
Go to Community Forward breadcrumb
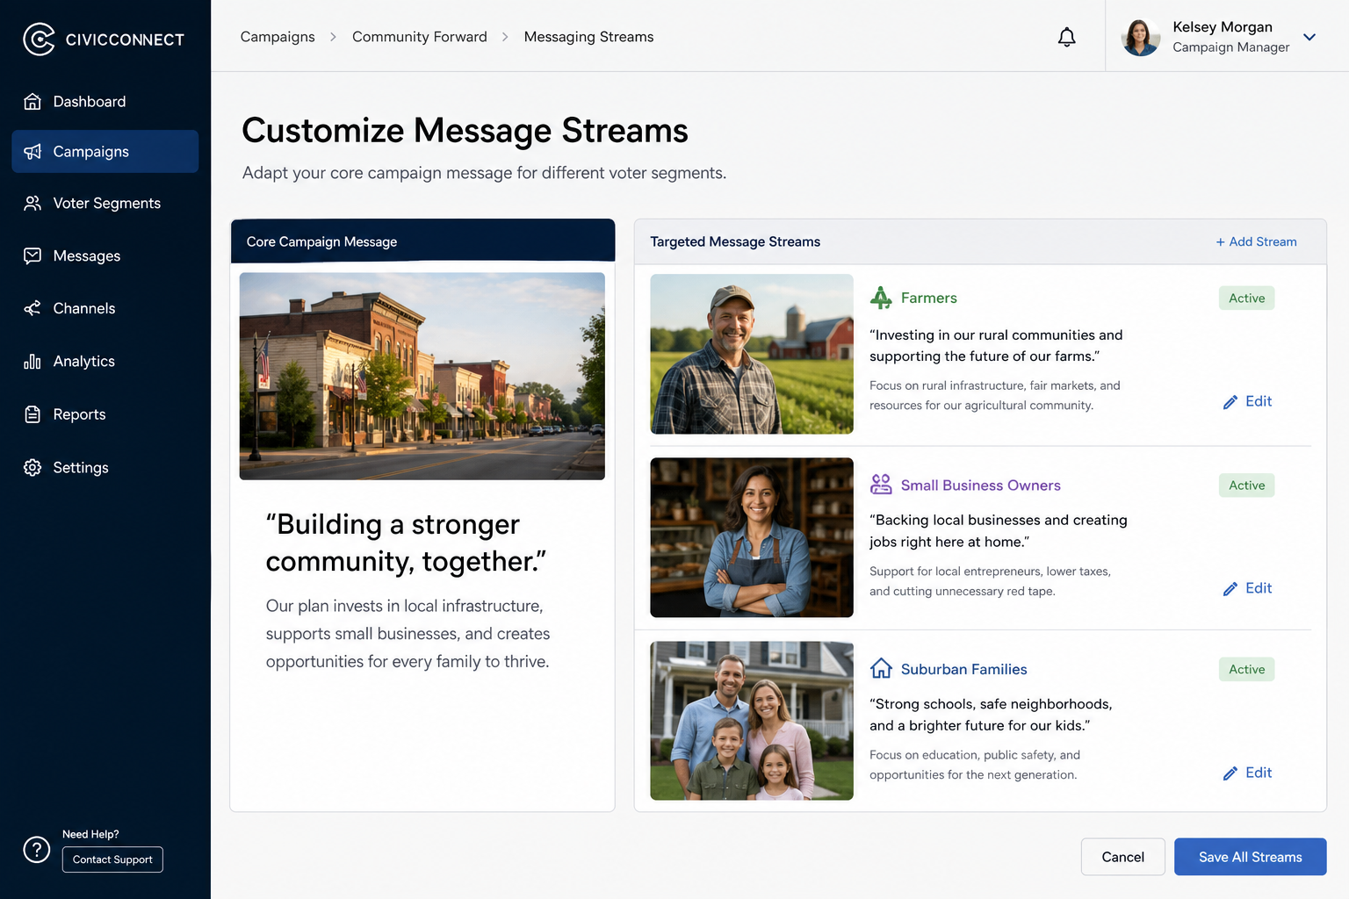[x=420, y=37]
